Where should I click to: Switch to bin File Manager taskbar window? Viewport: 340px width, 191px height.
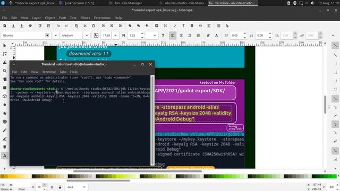[129, 3]
